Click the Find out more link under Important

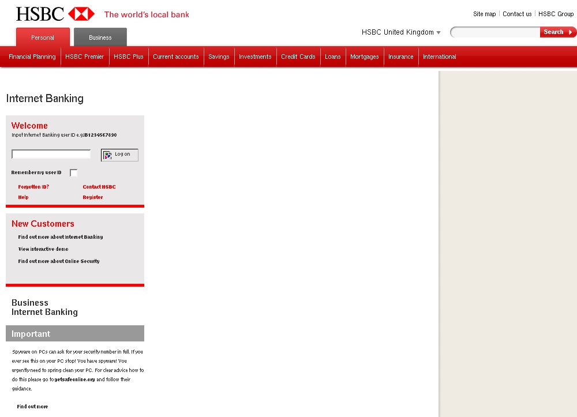point(32,407)
